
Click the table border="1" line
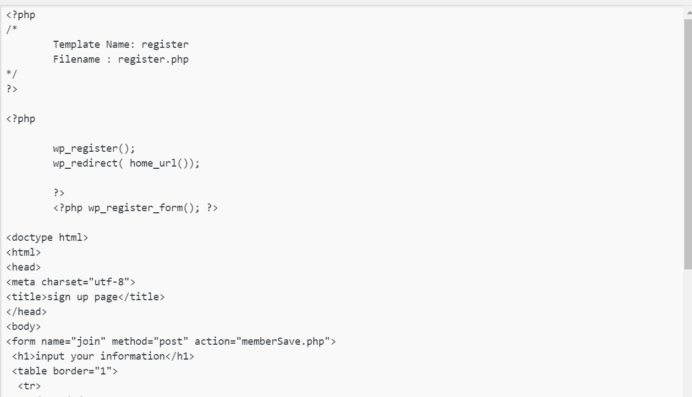pyautogui.click(x=65, y=371)
